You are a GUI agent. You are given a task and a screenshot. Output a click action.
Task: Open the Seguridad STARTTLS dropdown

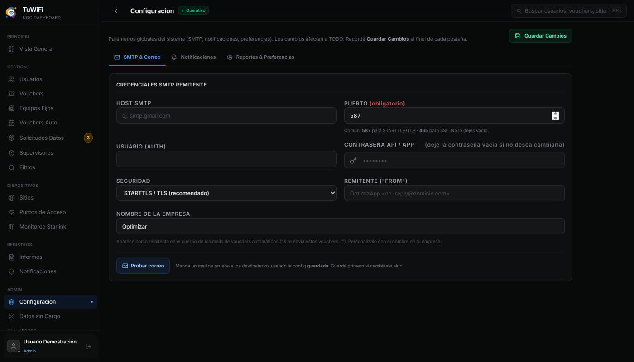pyautogui.click(x=226, y=193)
